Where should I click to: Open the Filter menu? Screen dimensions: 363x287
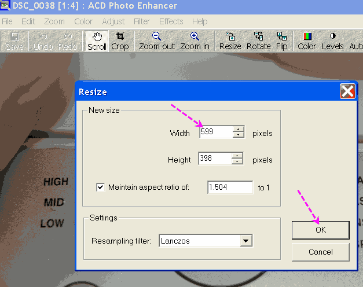coord(142,21)
